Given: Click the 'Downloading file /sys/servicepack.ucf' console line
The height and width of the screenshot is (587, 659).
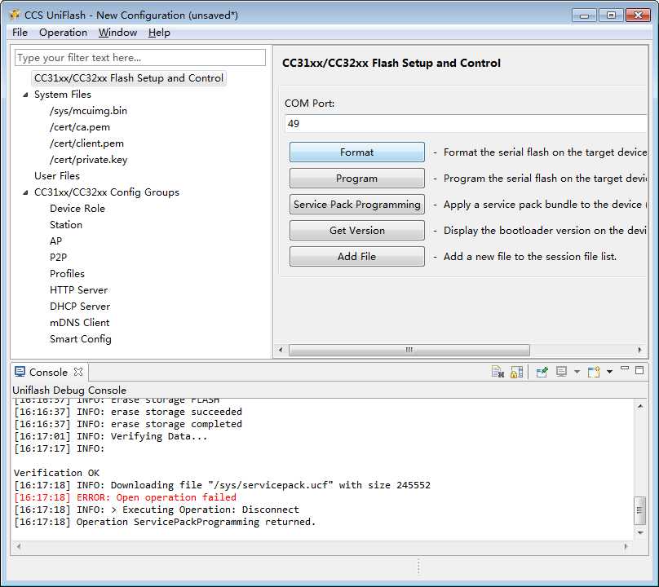Looking at the screenshot, I should pos(223,485).
